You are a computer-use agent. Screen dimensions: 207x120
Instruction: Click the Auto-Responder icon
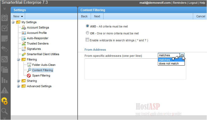(24, 38)
